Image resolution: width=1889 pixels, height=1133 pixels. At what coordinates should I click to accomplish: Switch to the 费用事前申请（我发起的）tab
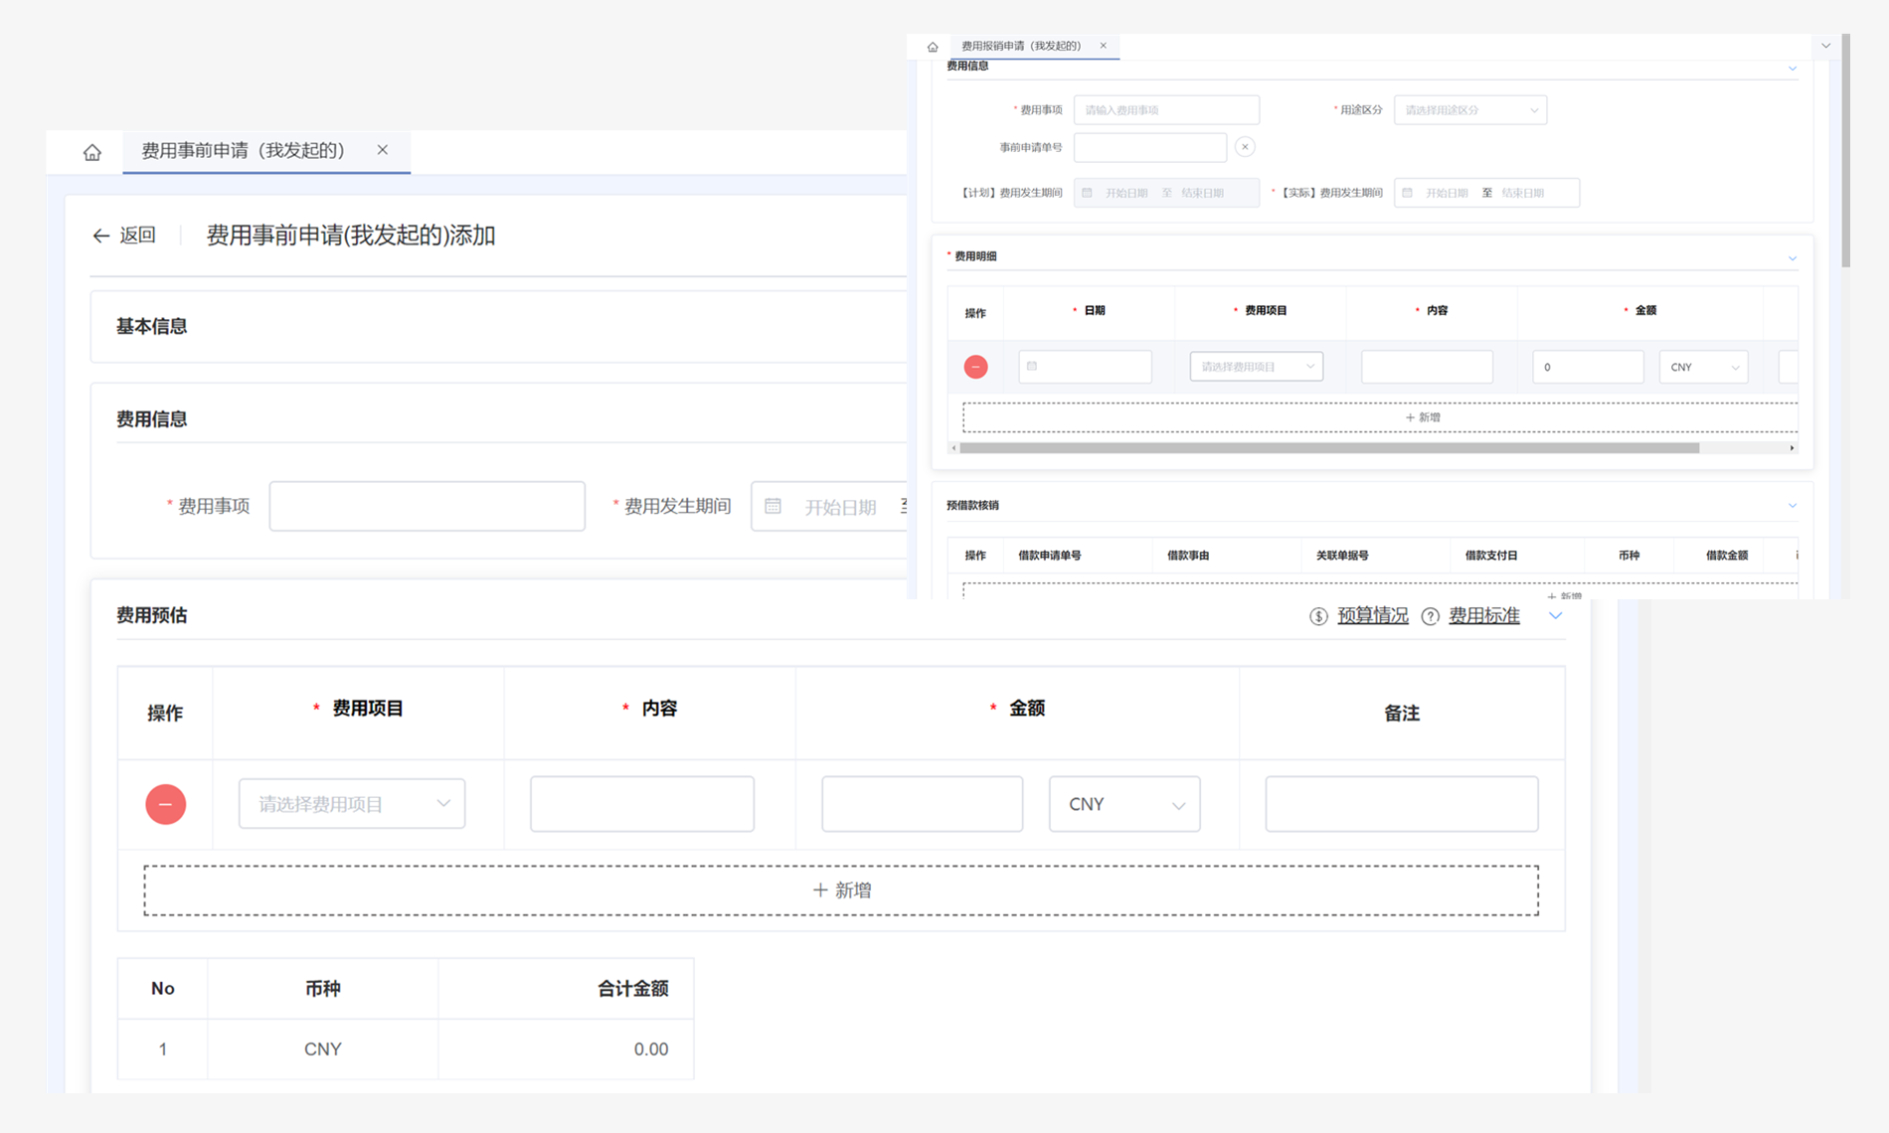click(x=243, y=151)
